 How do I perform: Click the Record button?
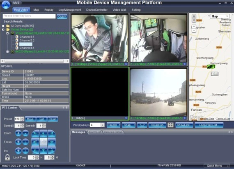click(113, 125)
